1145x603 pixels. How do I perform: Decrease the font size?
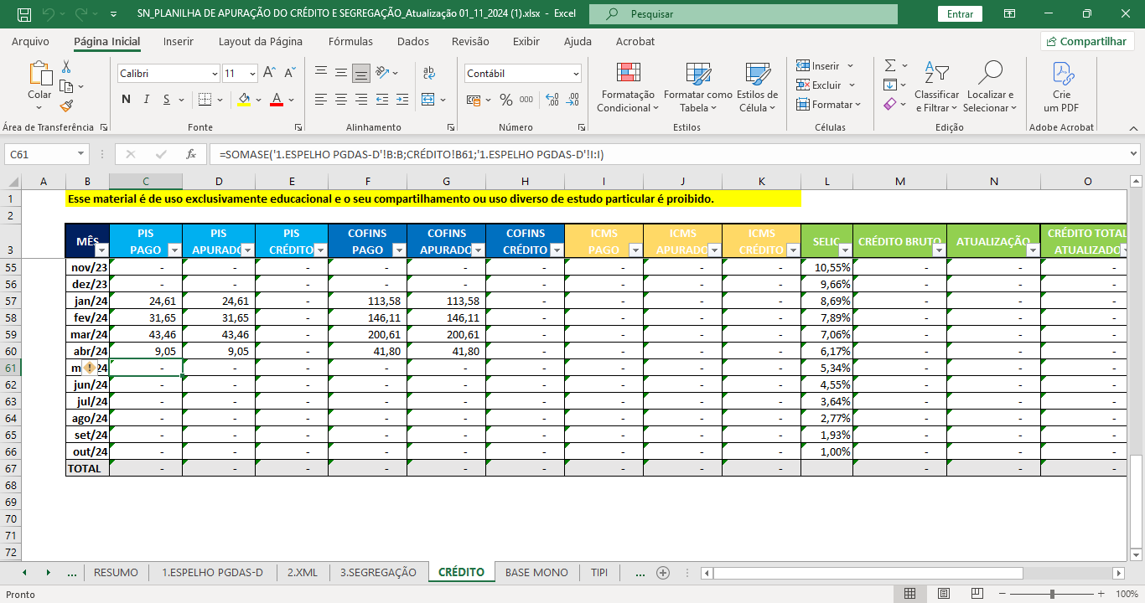(289, 74)
